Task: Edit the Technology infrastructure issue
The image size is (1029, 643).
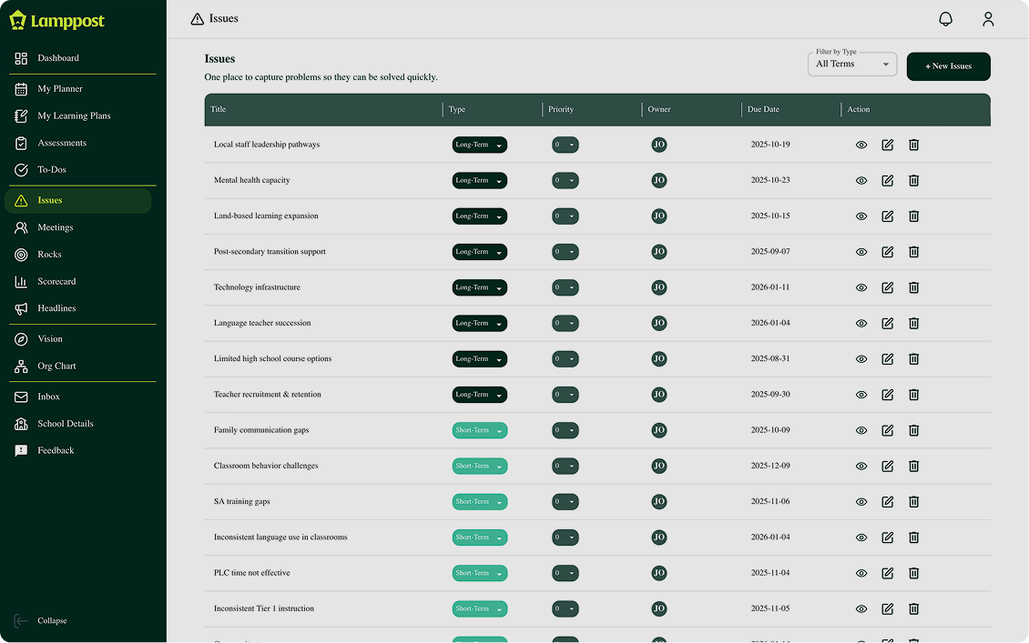Action: click(x=887, y=287)
